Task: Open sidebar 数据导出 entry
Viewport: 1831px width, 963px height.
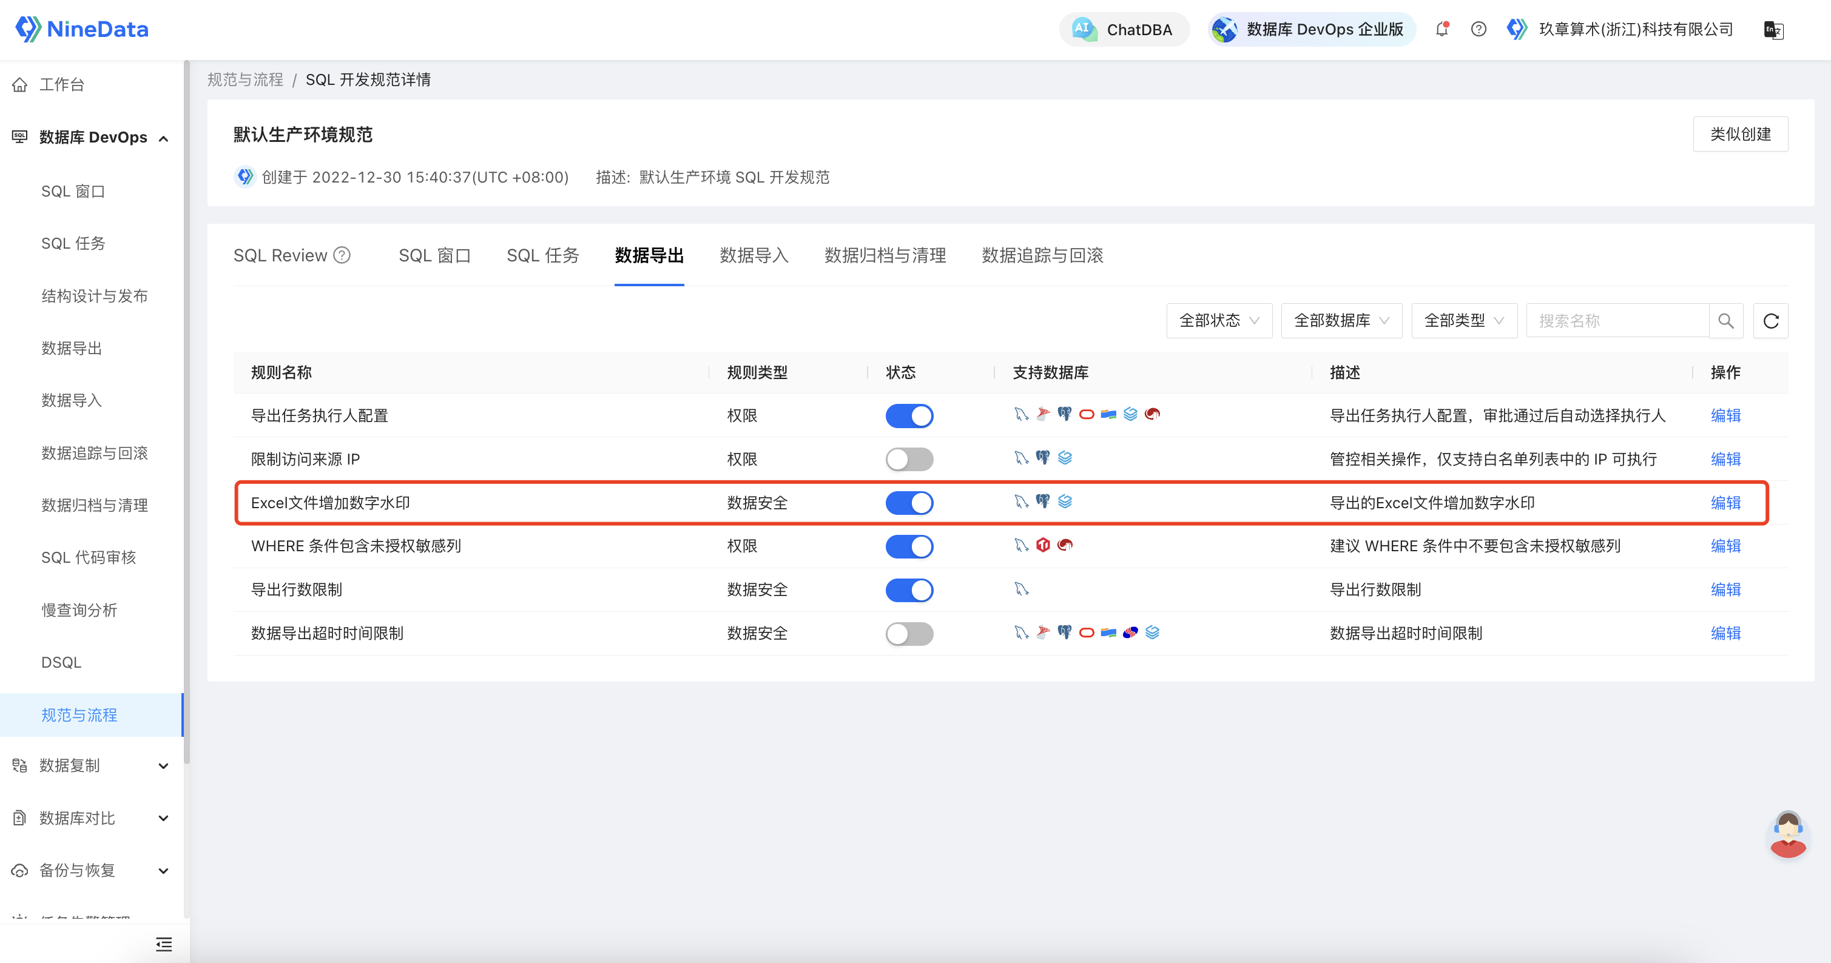Action: [x=72, y=348]
